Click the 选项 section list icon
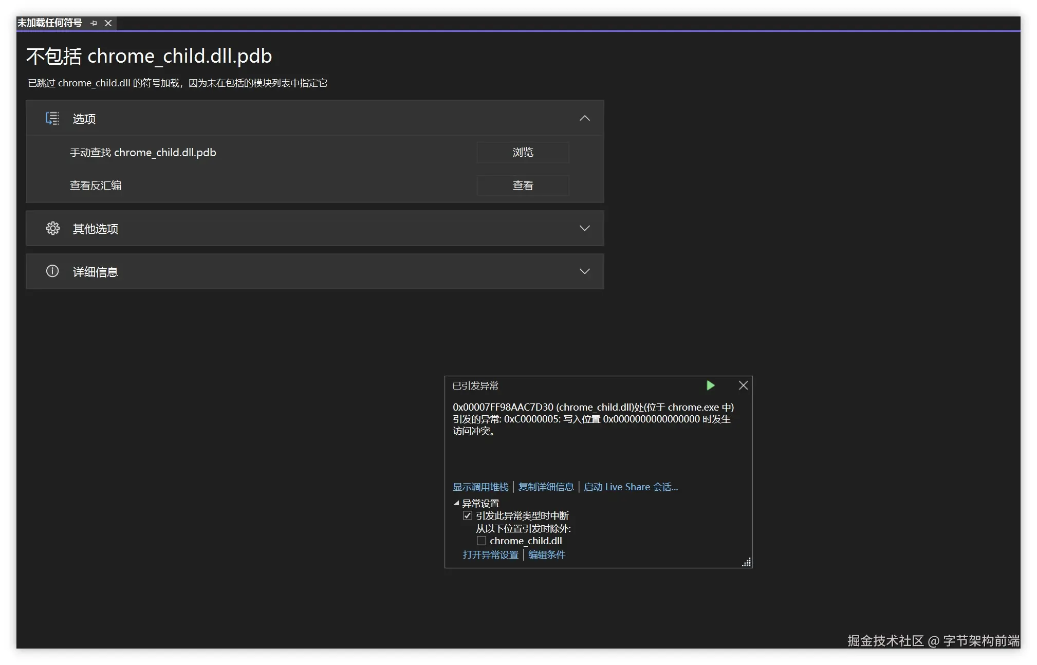This screenshot has height=665, width=1037. (x=52, y=119)
